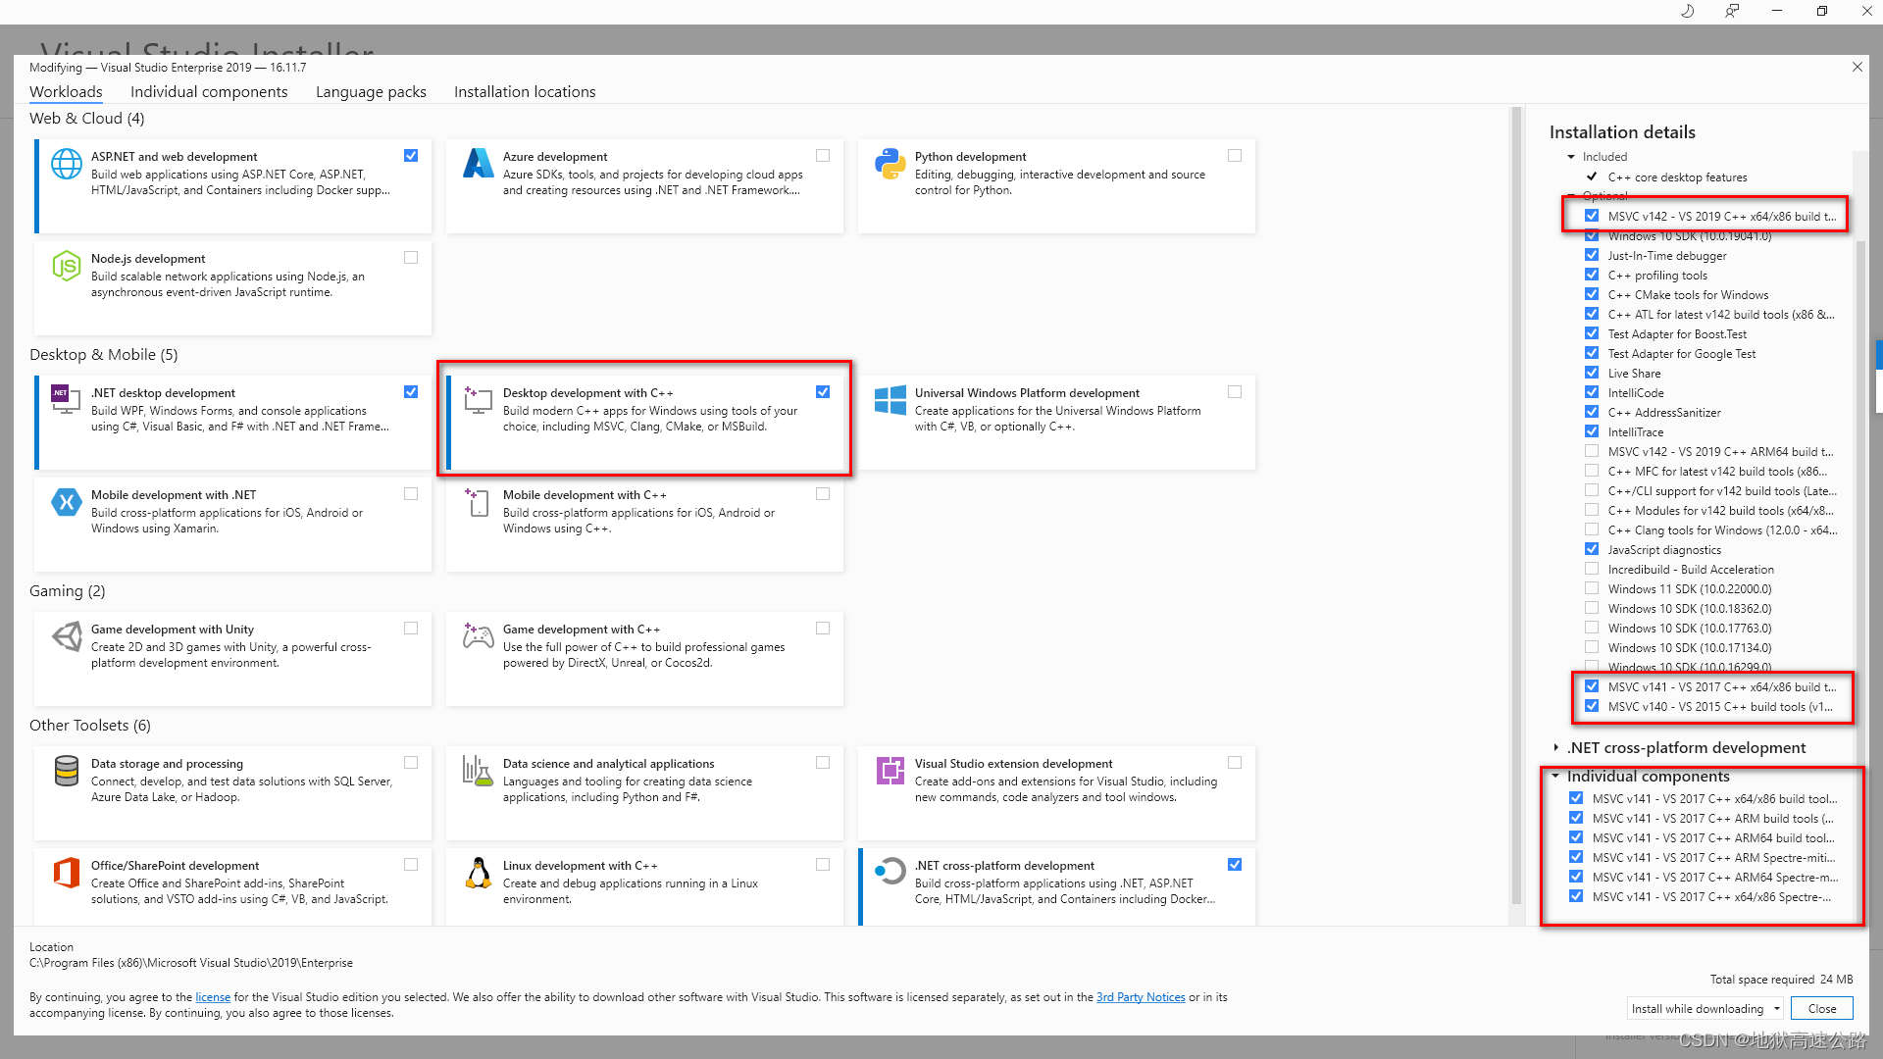Click the Universal Windows Platform logo icon
Screen dimensions: 1883x1059
890,400
